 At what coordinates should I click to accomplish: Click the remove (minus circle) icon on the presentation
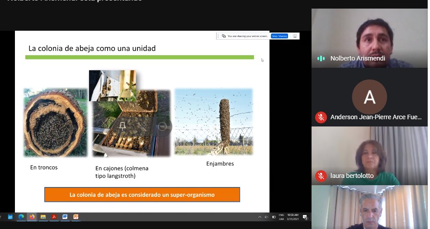point(163,127)
